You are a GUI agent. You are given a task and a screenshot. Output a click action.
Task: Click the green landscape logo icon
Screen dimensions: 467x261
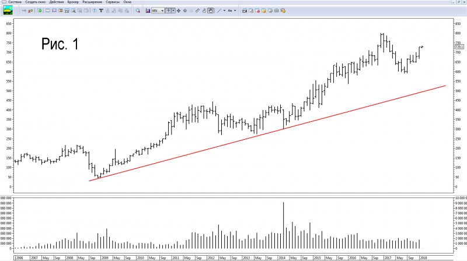point(8,10)
